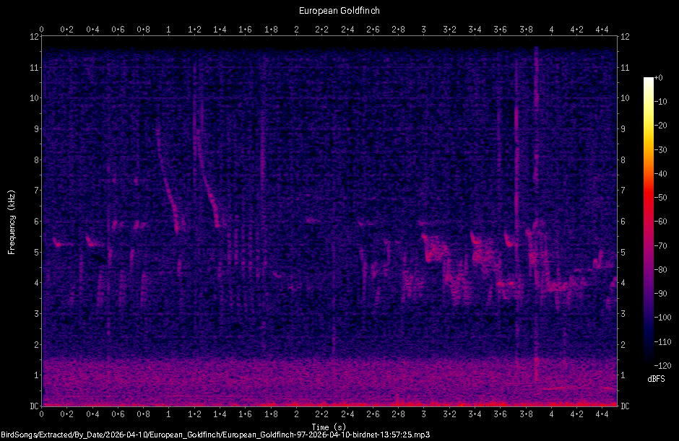Screen dimensions: 679x441
Task: Click the 1.8 tick on the top axis
Action: pyautogui.click(x=270, y=30)
